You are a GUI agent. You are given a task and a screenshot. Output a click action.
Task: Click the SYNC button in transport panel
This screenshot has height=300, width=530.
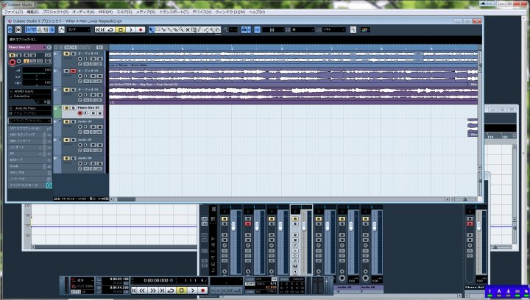pyautogui.click(x=250, y=292)
